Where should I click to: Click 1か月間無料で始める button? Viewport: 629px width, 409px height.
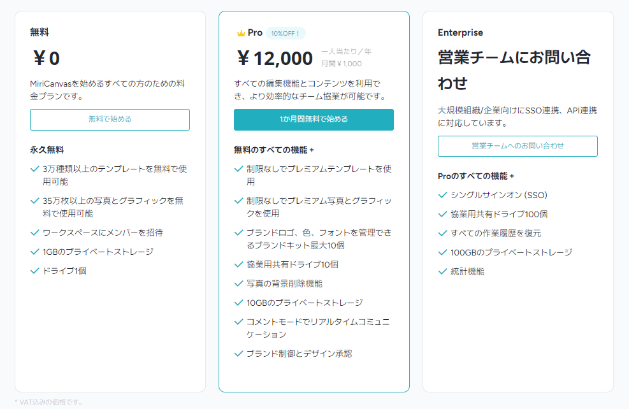click(314, 120)
